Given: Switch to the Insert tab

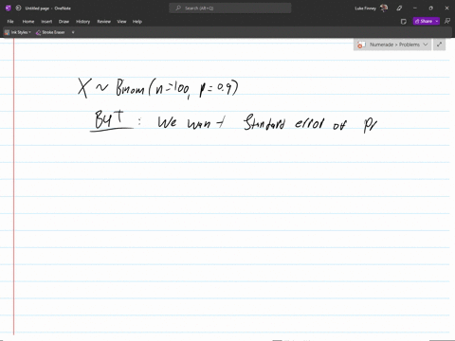Looking at the screenshot, I should point(46,22).
